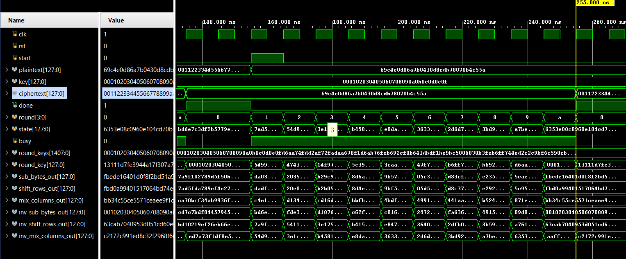Select the inv_mix_columns_out[127:0] signal name
The height and width of the screenshot is (259, 626).
[x=56, y=236]
